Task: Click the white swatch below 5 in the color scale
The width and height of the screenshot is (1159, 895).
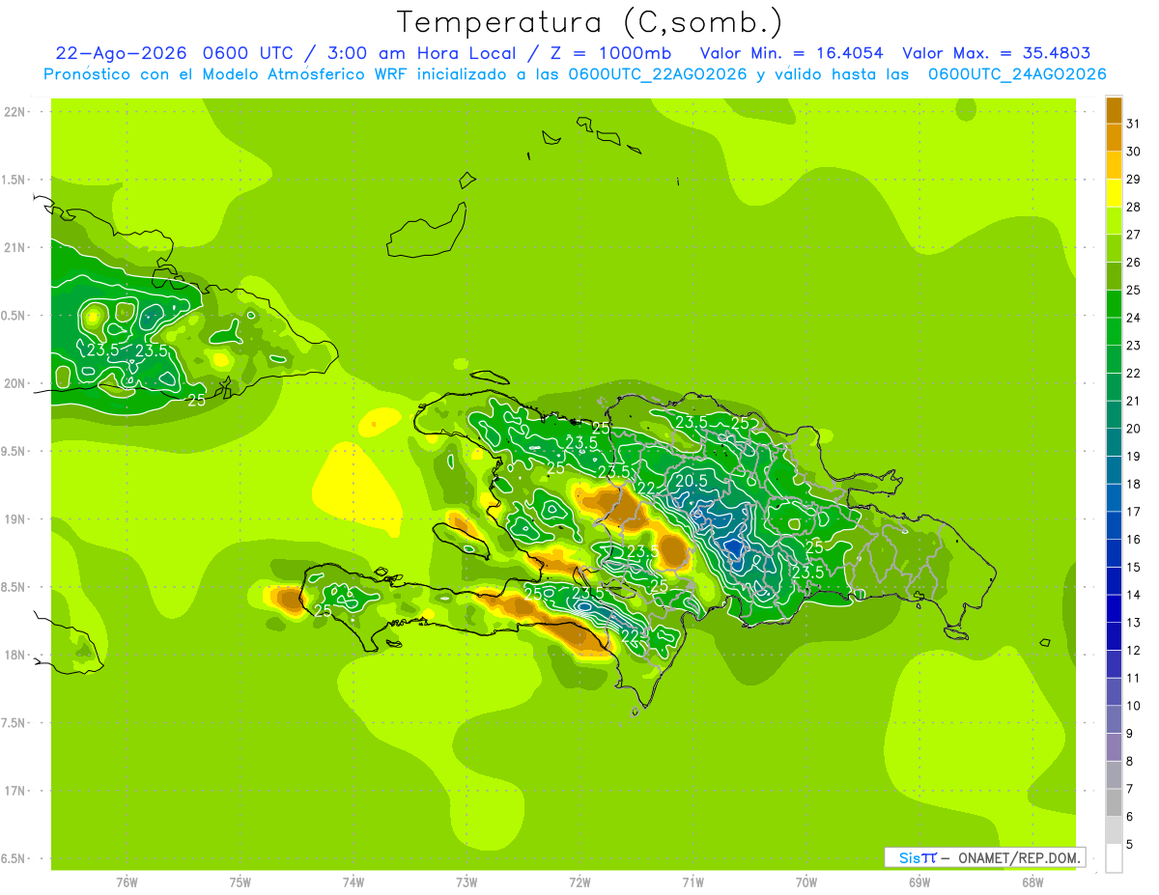Action: point(1114,858)
